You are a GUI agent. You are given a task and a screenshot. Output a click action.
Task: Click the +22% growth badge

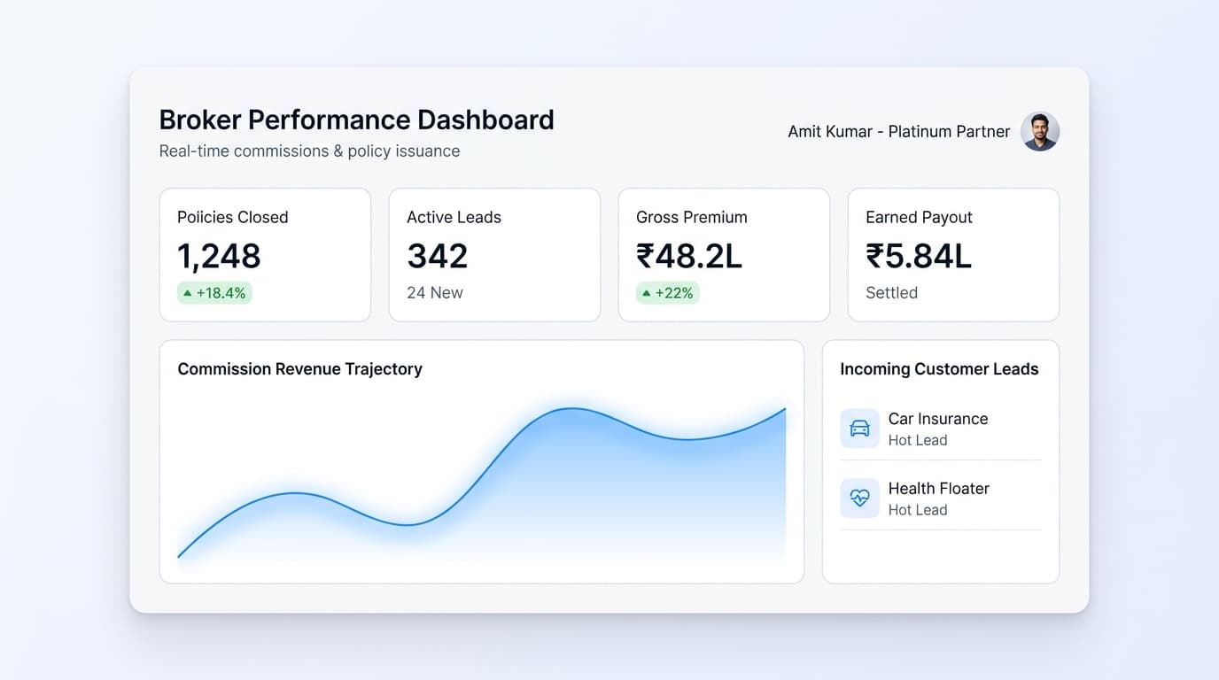pyautogui.click(x=668, y=293)
